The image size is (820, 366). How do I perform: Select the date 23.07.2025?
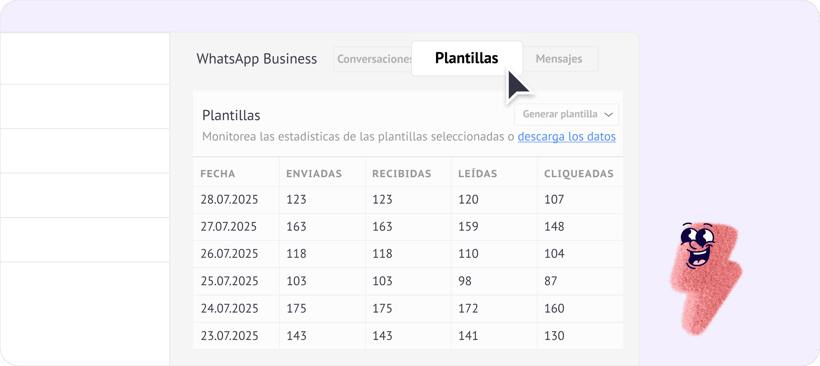coord(229,336)
